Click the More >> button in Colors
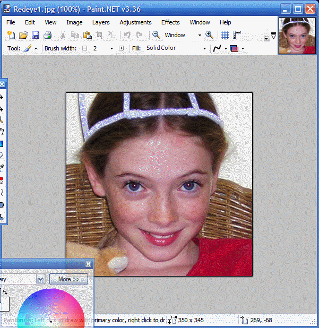 point(68,279)
